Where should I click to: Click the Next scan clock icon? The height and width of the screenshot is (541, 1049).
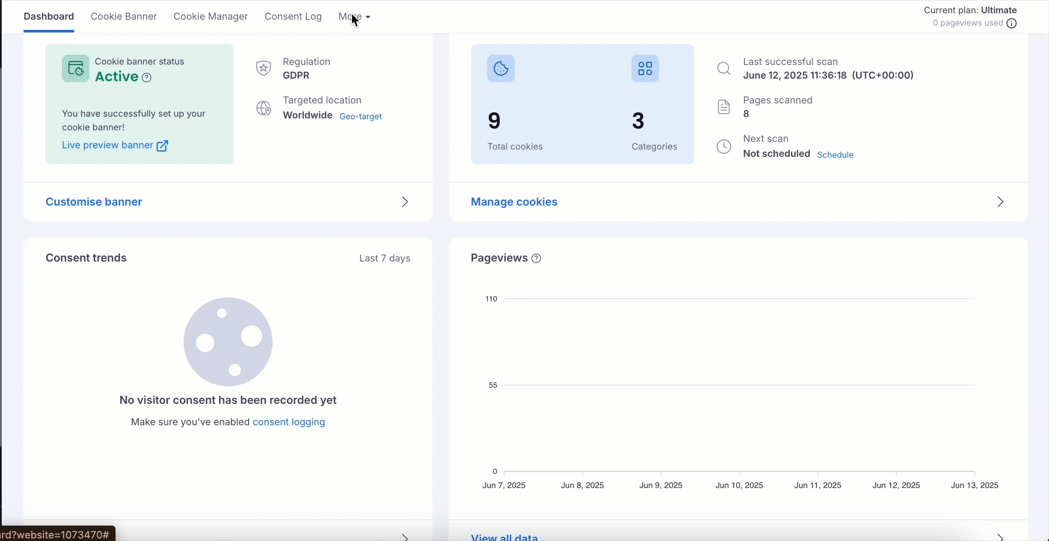(x=724, y=147)
